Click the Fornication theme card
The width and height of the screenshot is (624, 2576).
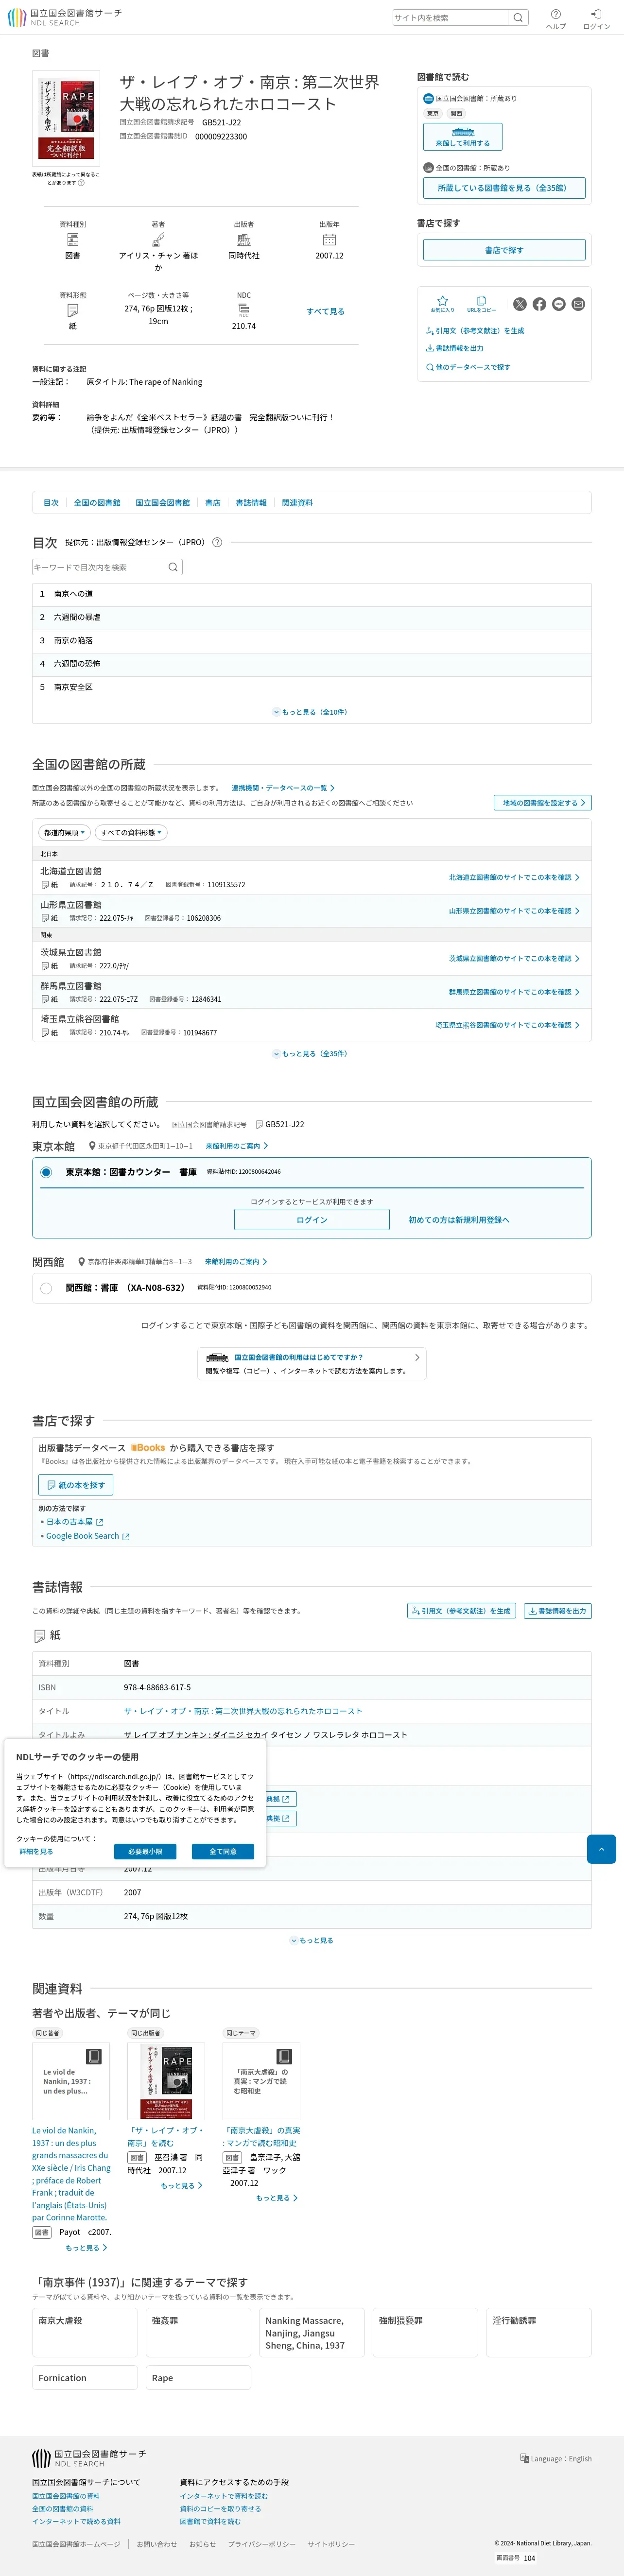[85, 2377]
